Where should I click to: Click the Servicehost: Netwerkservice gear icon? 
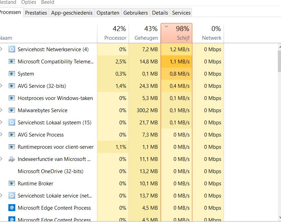coord(12,49)
